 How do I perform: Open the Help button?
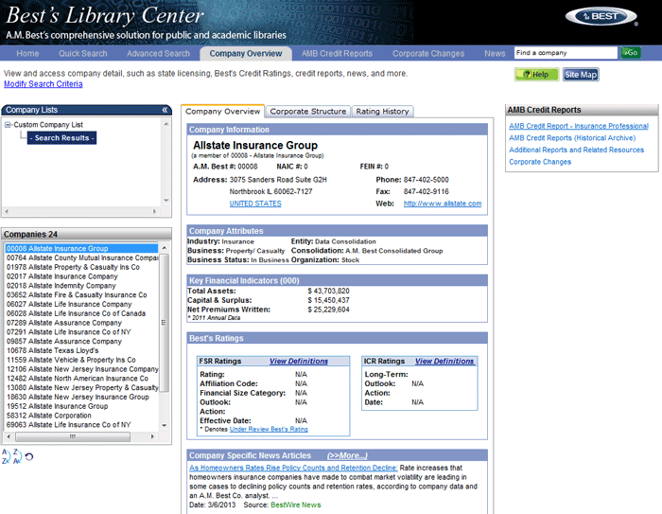[x=536, y=75]
